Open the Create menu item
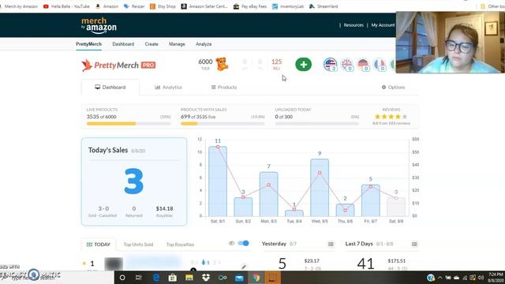The height and width of the screenshot is (284, 505). [151, 44]
